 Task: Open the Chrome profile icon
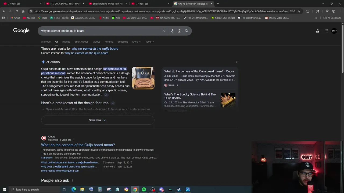click(334, 11)
